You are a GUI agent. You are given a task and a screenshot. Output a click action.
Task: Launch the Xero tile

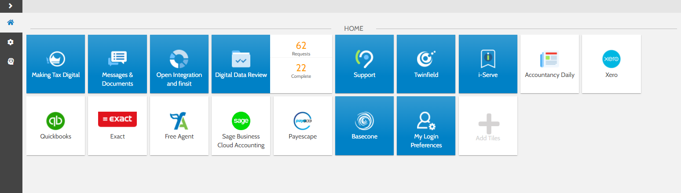[611, 64]
